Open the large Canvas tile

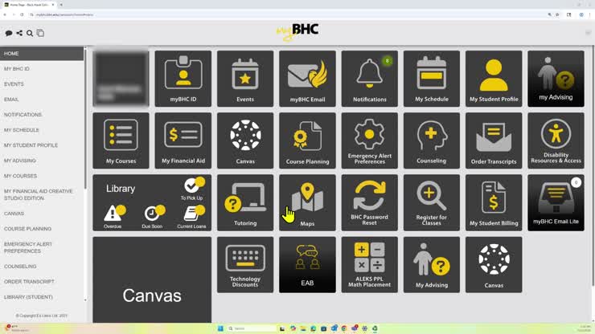(152, 279)
